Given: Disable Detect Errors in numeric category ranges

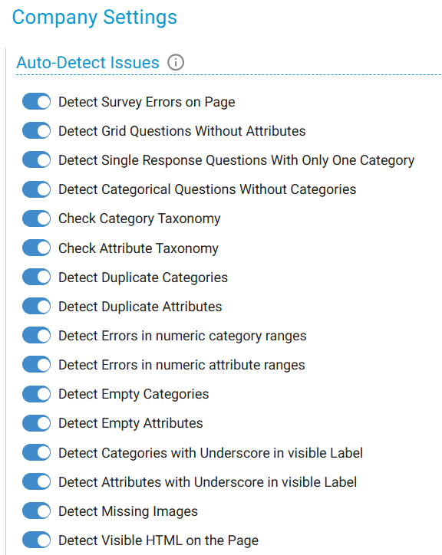Looking at the screenshot, I should pos(37,335).
